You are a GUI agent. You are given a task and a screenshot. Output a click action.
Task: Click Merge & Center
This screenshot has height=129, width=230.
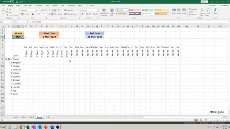tap(70, 14)
